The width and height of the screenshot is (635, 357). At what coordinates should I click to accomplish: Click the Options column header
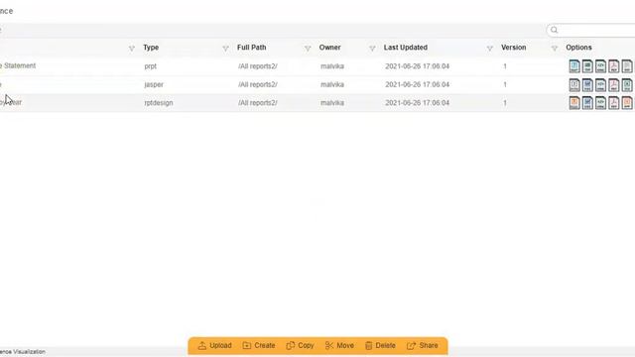click(x=578, y=48)
